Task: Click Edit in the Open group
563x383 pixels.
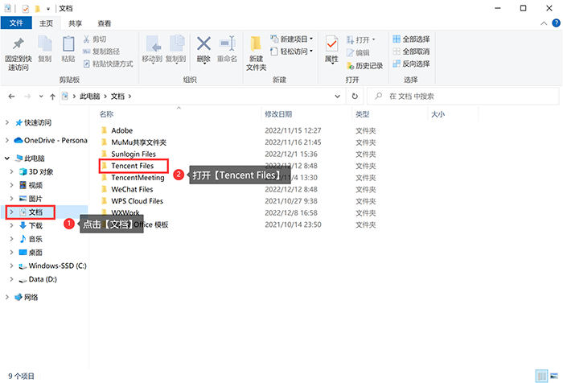Action: coord(358,53)
